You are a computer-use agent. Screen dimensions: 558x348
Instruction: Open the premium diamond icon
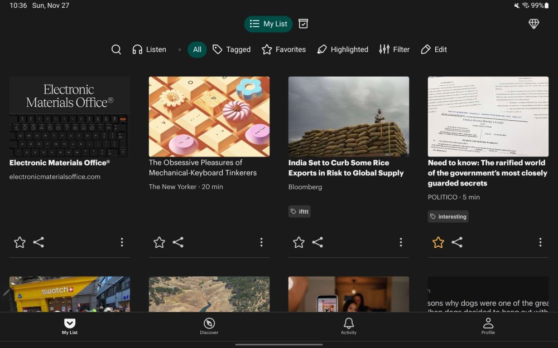[533, 23]
